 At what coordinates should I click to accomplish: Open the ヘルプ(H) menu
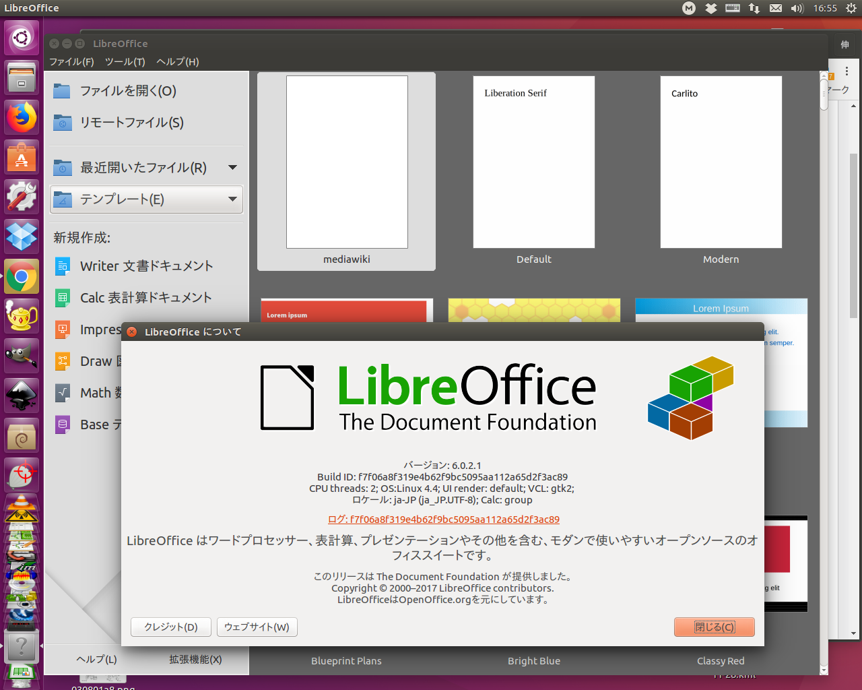(178, 61)
